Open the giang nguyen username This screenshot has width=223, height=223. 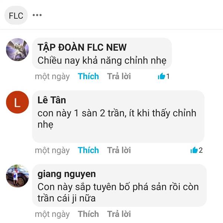click(67, 174)
